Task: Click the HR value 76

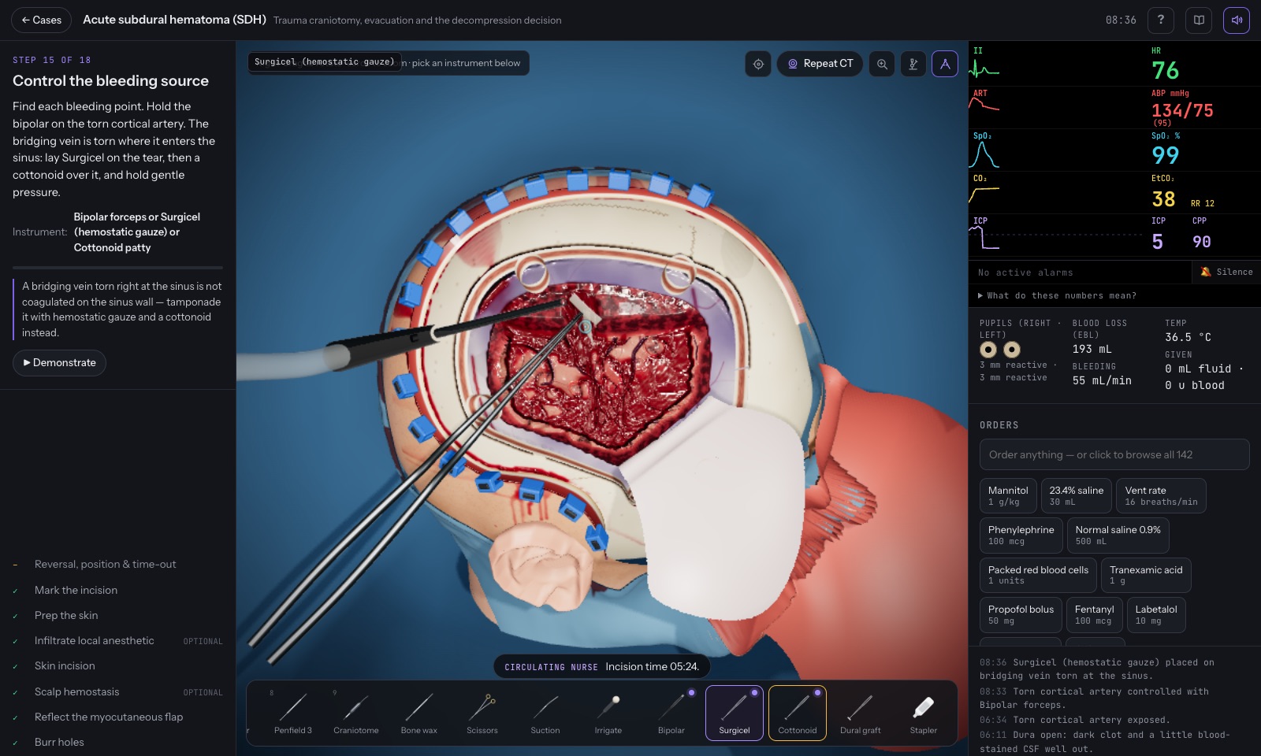Action: coord(1165,71)
